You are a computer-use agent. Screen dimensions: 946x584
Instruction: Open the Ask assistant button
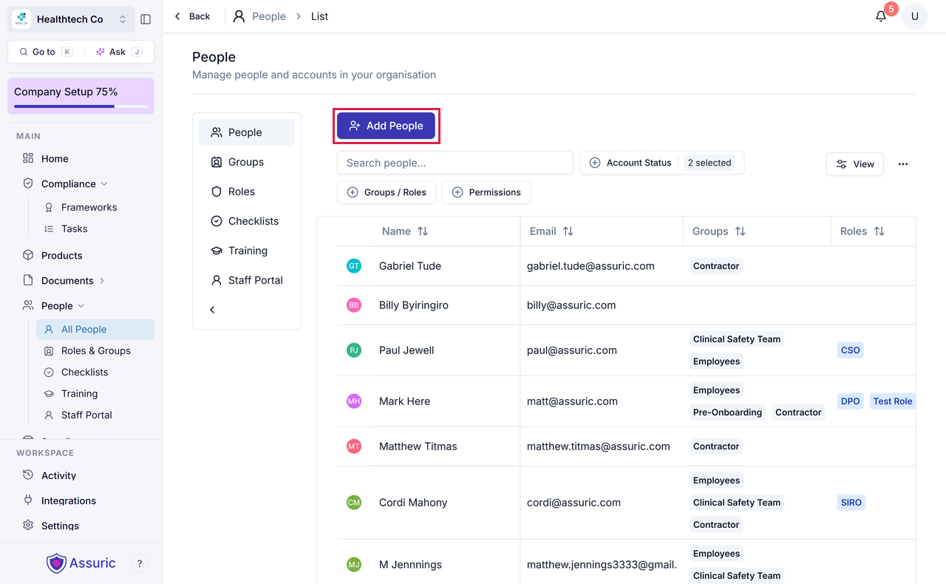pyautogui.click(x=118, y=52)
